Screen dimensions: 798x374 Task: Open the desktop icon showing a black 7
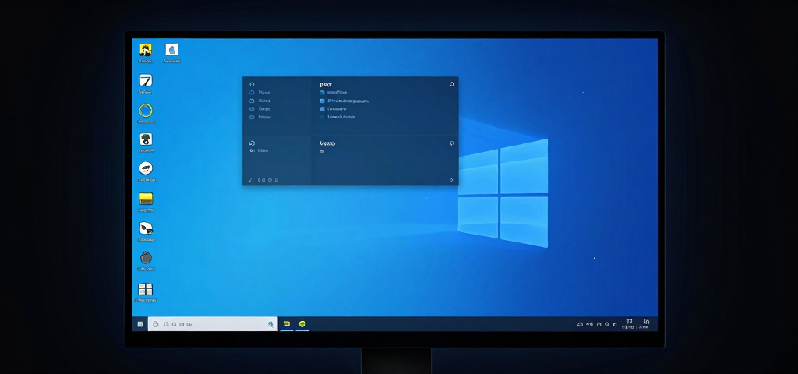[x=146, y=80]
